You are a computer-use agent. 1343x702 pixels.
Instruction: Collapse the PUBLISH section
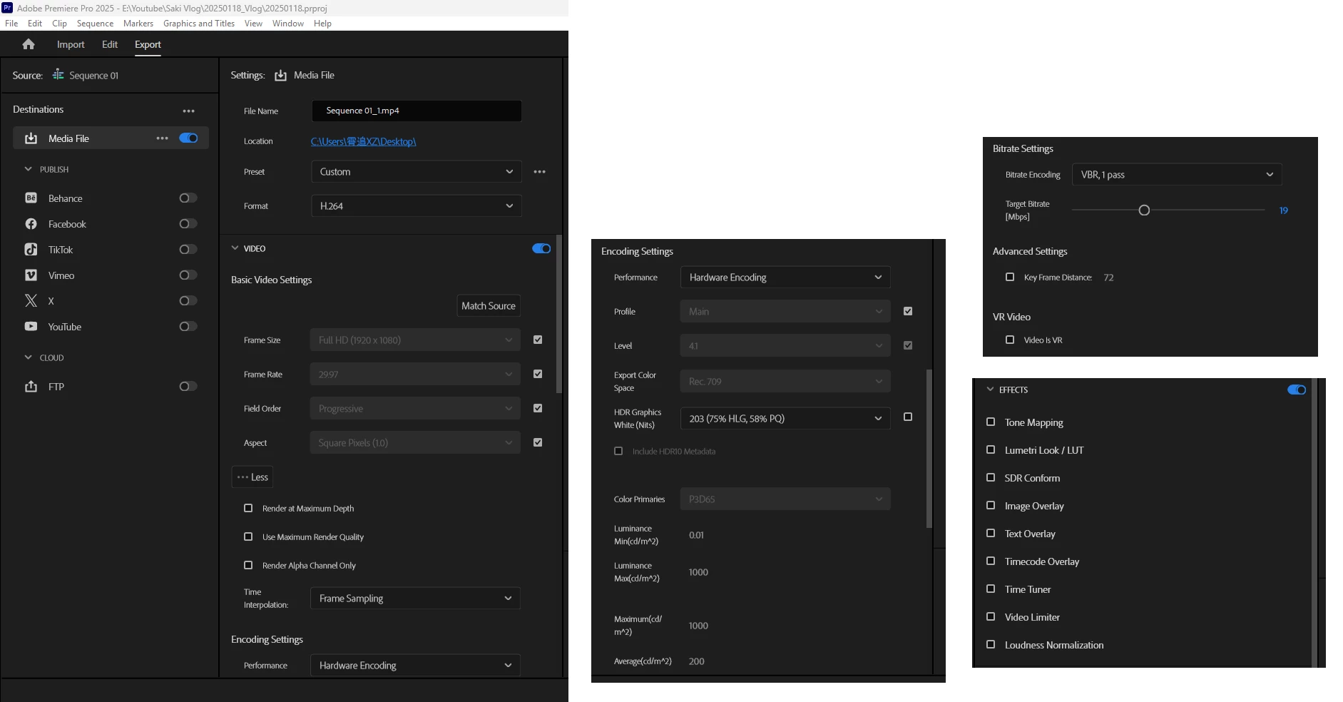click(29, 169)
